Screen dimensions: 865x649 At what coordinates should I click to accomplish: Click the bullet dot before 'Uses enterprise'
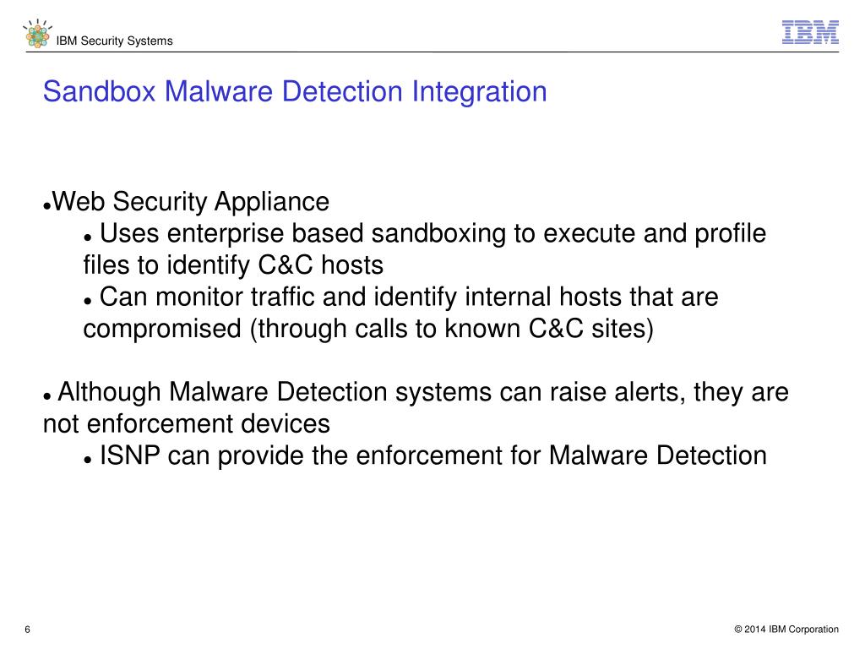click(87, 237)
